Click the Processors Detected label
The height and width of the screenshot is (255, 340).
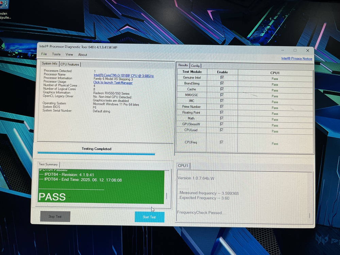pos(58,71)
